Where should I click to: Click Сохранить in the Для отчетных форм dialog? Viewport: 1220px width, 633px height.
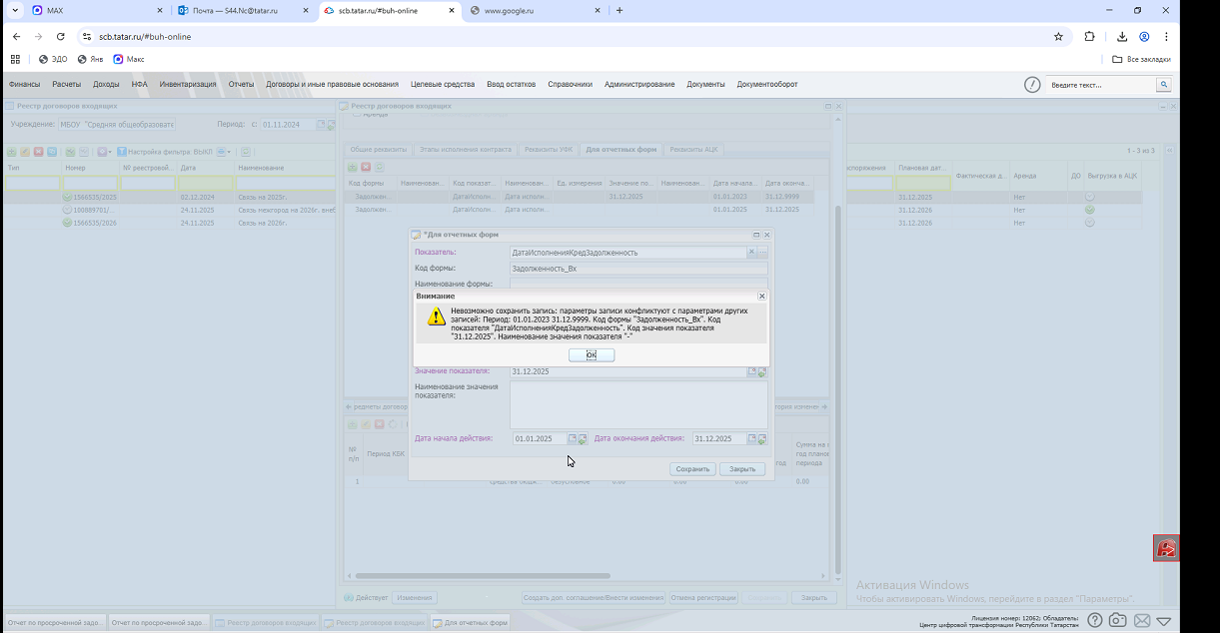pyautogui.click(x=692, y=468)
